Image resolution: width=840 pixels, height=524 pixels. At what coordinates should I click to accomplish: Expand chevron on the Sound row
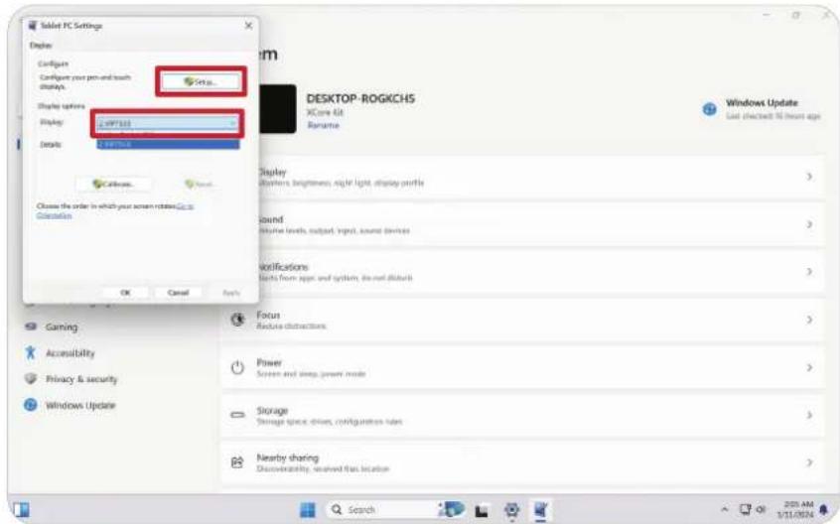point(809,224)
